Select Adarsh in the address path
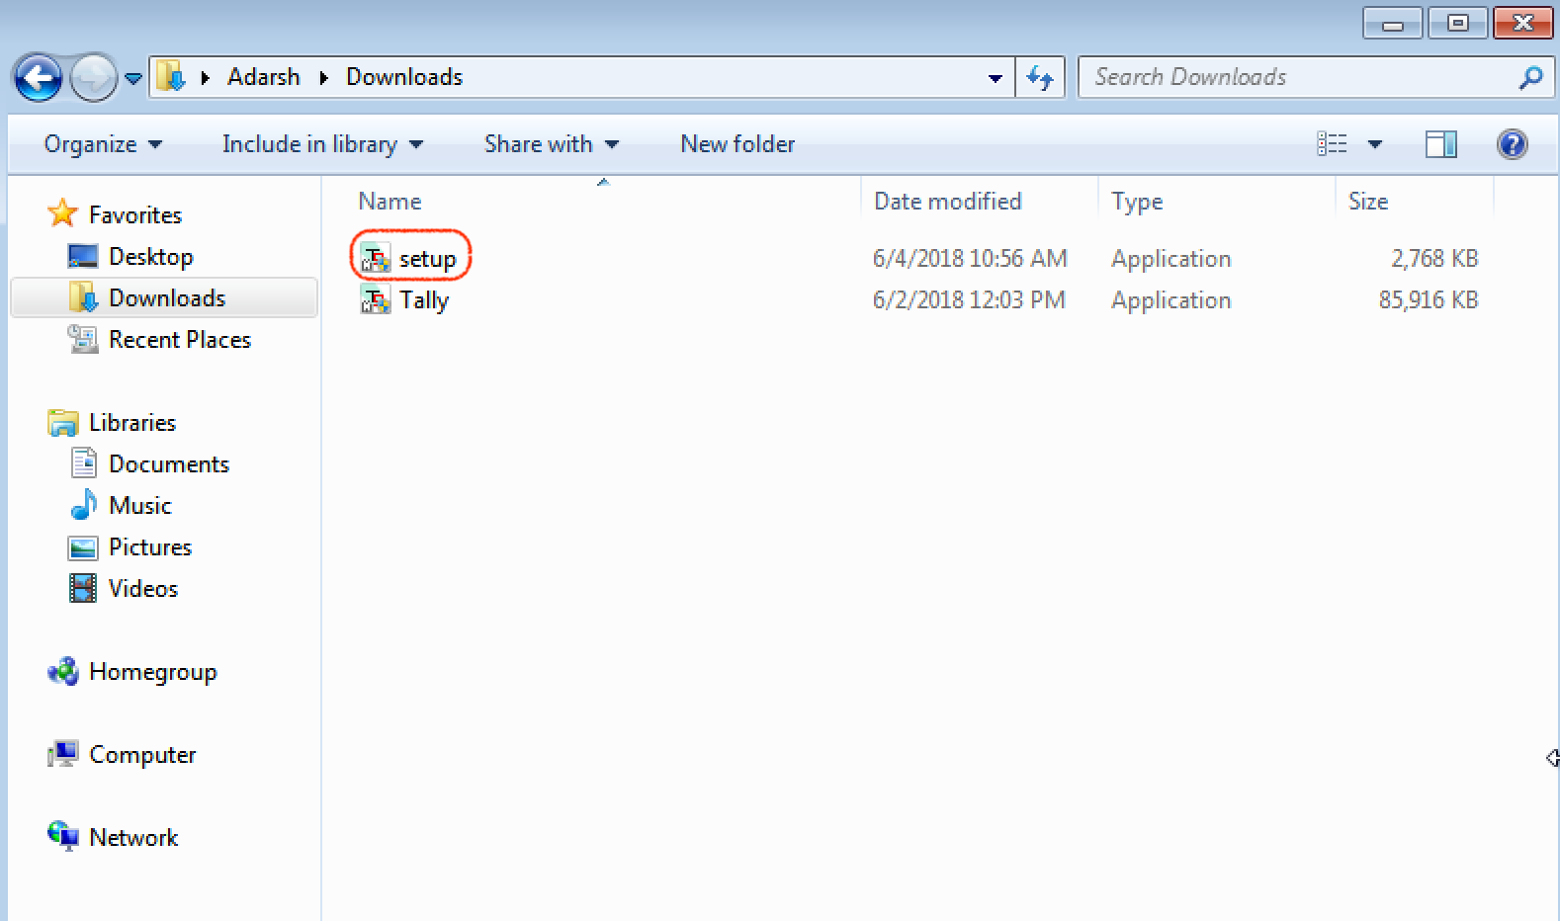 [263, 77]
